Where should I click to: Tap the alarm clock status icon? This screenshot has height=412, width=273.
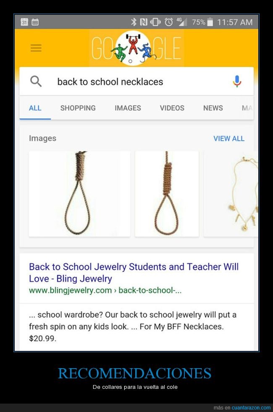click(x=169, y=22)
